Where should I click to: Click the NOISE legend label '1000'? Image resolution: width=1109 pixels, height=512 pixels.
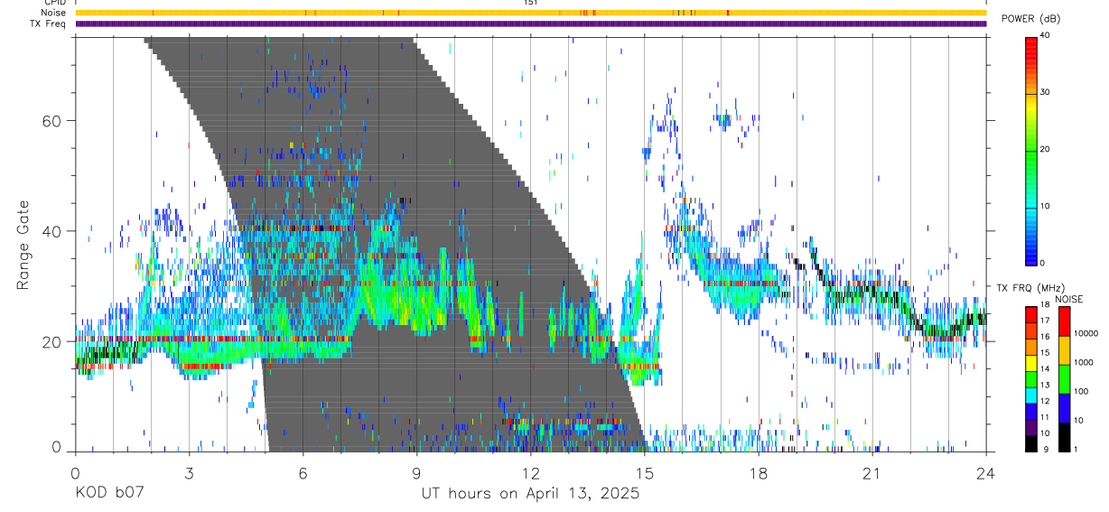pos(1082,362)
